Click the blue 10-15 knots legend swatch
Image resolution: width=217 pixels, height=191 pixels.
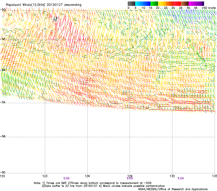(x=147, y=4)
